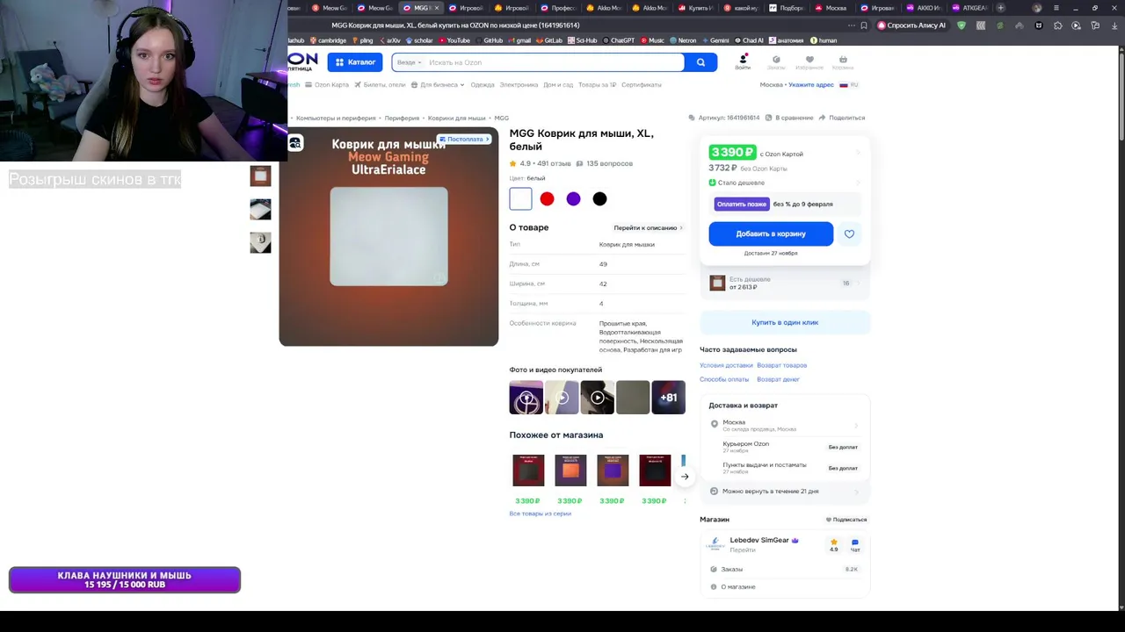Click 'Возврат денег' FAQ link
Viewport: 1125px width, 632px height.
[778, 379]
